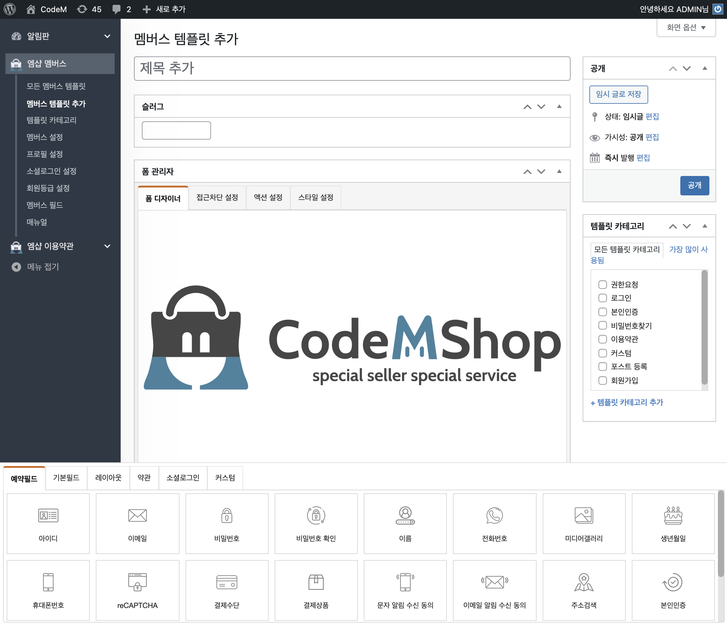727x625 pixels.
Task: Check the 이용약관 category
Action: click(x=602, y=339)
